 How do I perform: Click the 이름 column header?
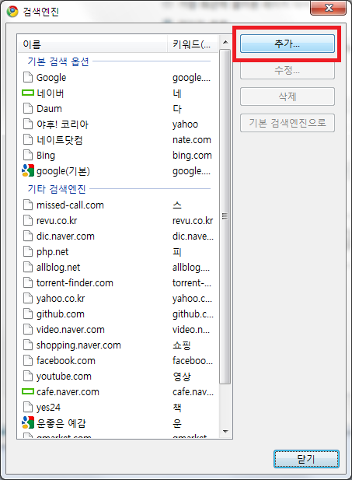(x=92, y=44)
